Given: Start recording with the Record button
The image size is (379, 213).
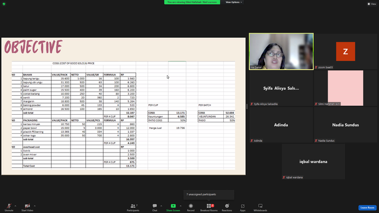Looking at the screenshot, I should coord(191,208).
